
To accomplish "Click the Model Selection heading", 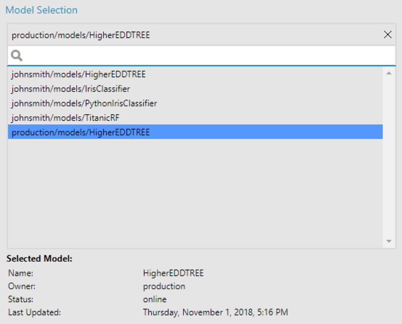I will click(41, 10).
